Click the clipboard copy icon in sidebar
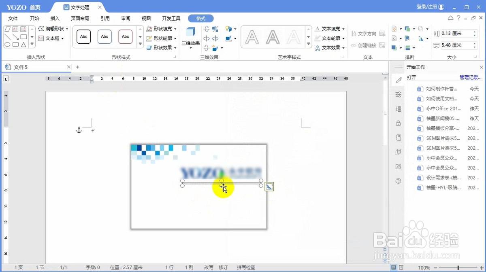Screen dimensions: 486x272 [398, 152]
